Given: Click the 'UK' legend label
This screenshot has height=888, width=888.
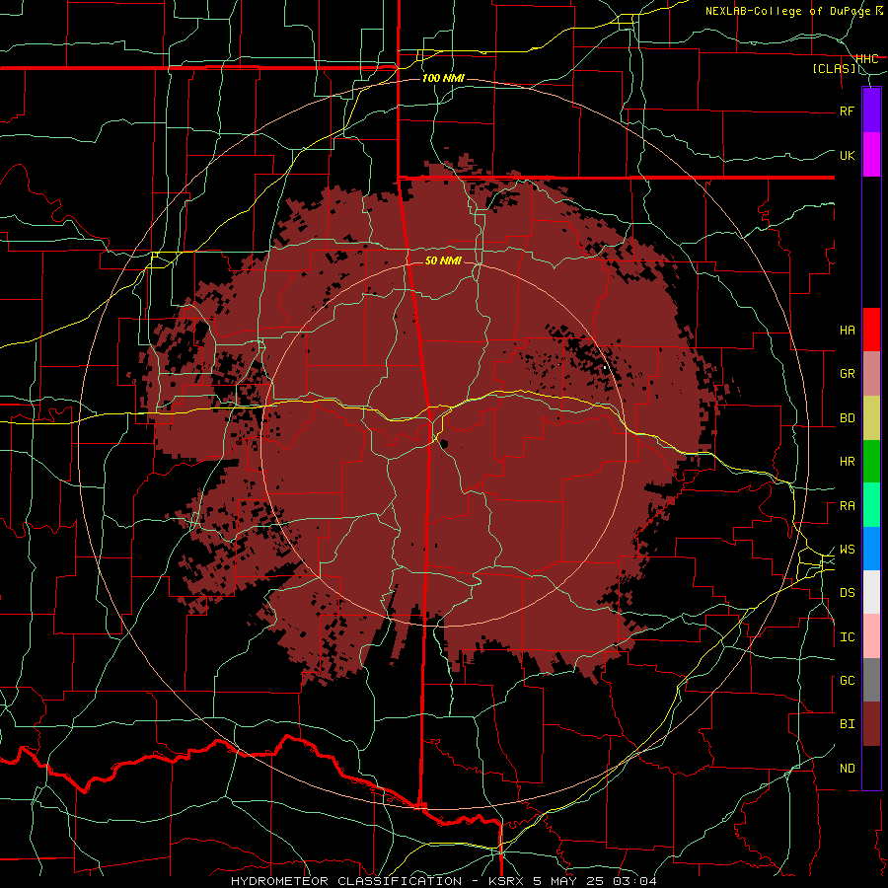Looking at the screenshot, I should pos(847,155).
